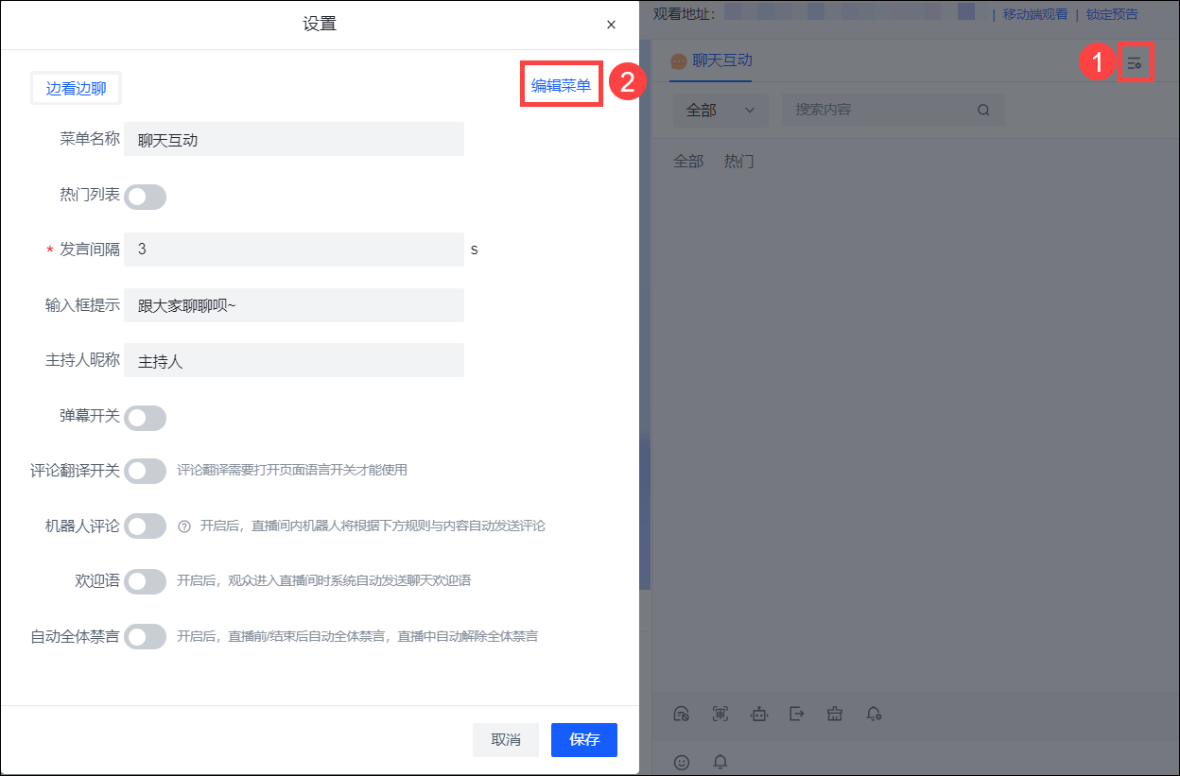The width and height of the screenshot is (1180, 776).
Task: Click the 编辑菜单 link
Action: click(x=561, y=85)
